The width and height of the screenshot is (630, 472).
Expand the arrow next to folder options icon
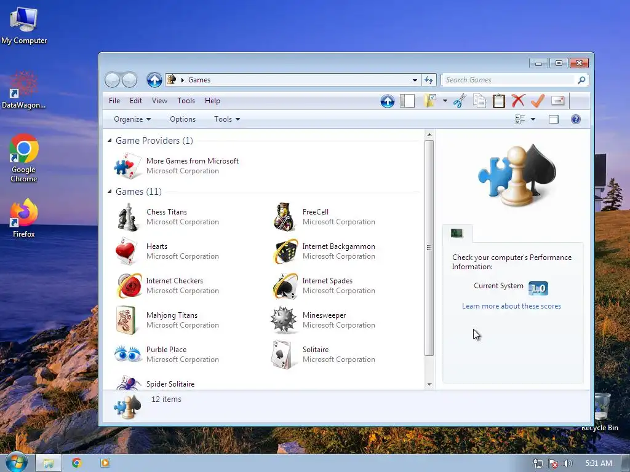(x=445, y=101)
